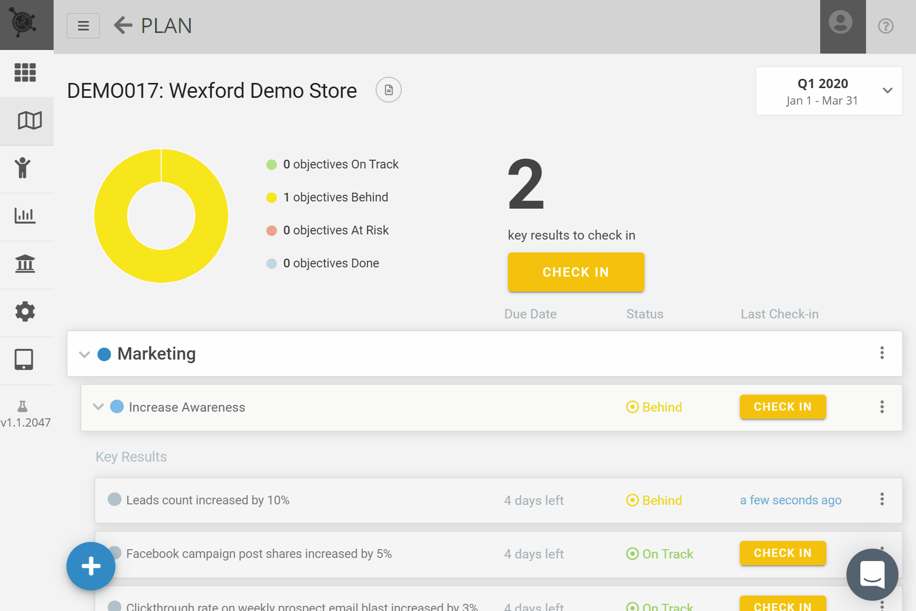
Task: Collapse the Marketing objective group
Action: click(84, 354)
